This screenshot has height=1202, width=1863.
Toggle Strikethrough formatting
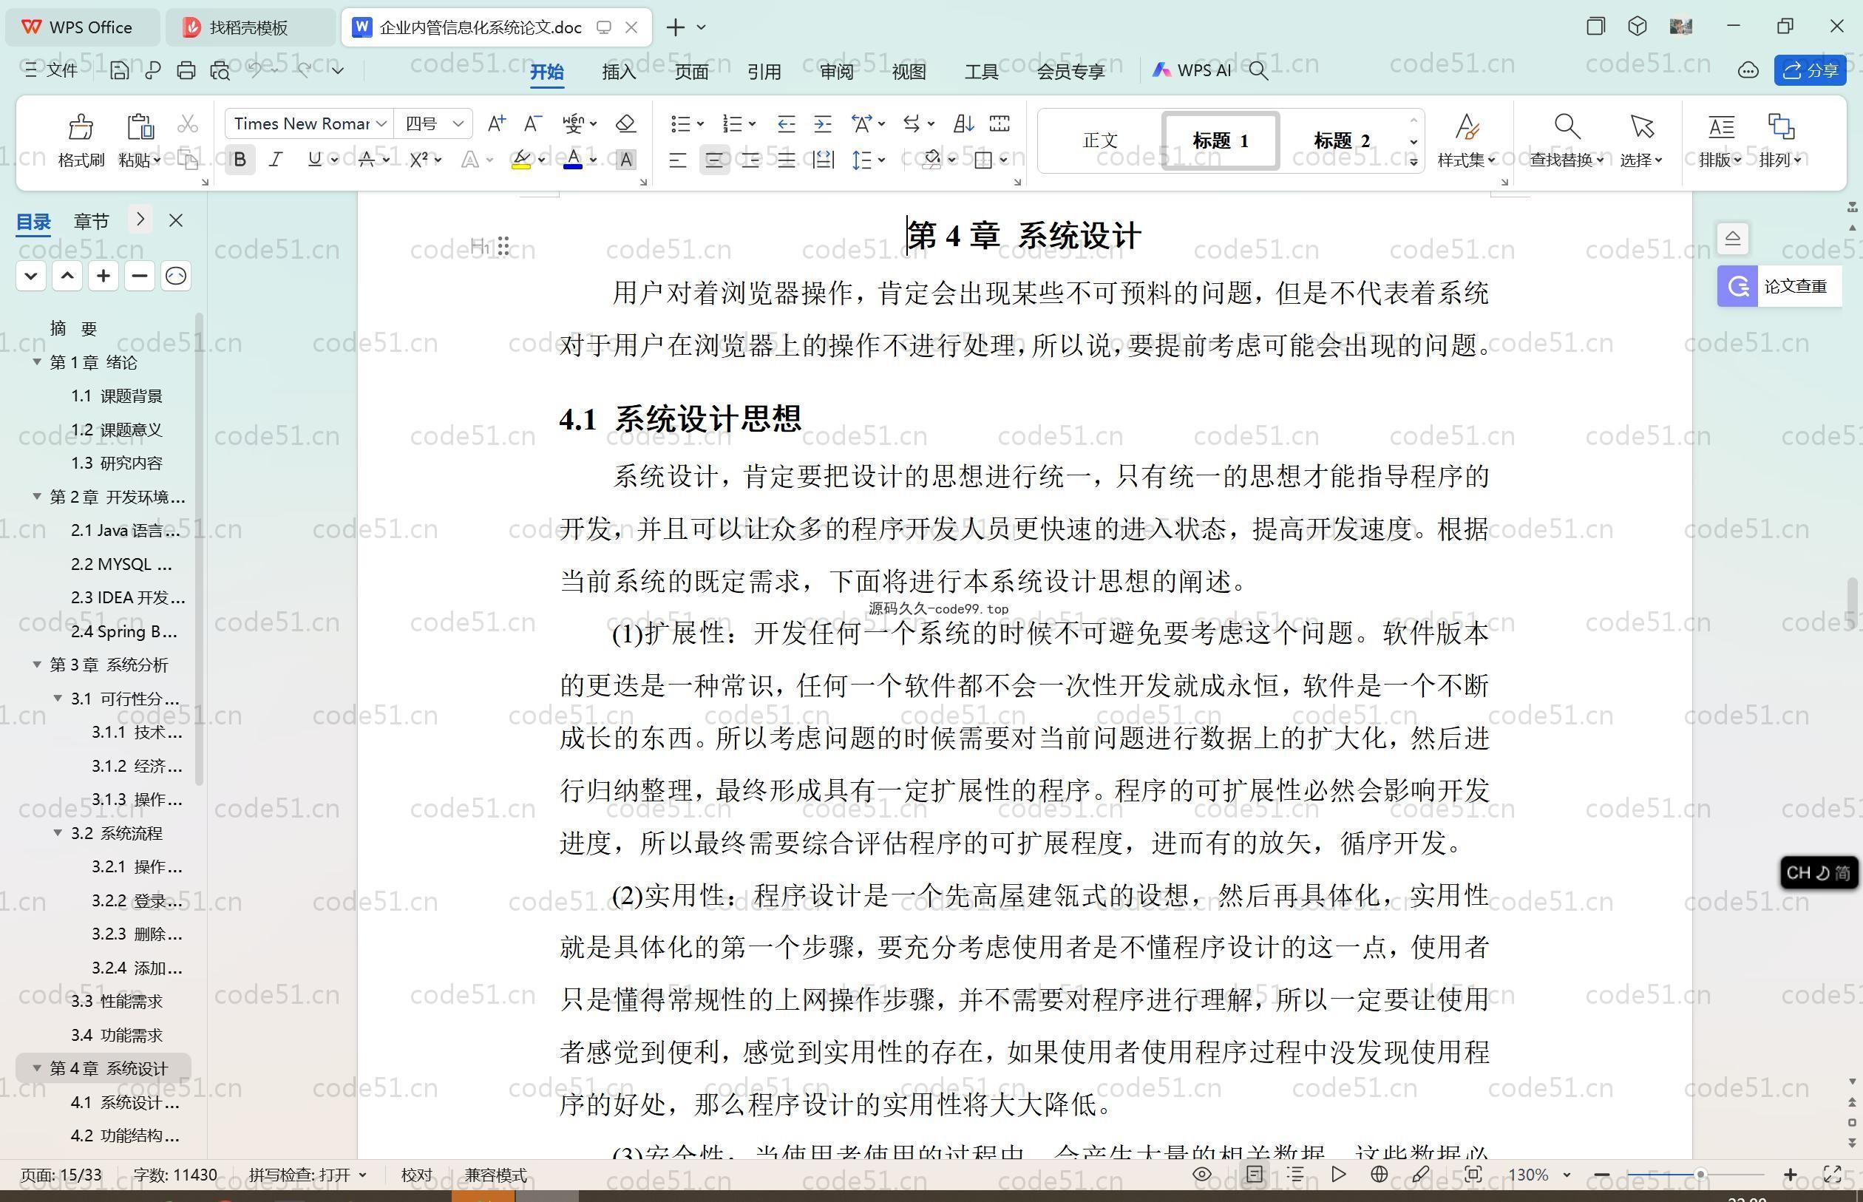click(366, 160)
